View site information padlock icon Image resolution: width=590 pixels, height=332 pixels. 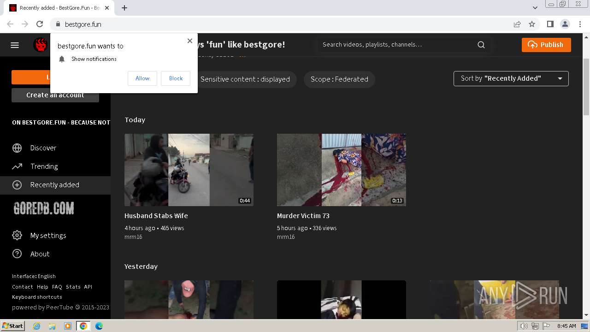(x=58, y=24)
